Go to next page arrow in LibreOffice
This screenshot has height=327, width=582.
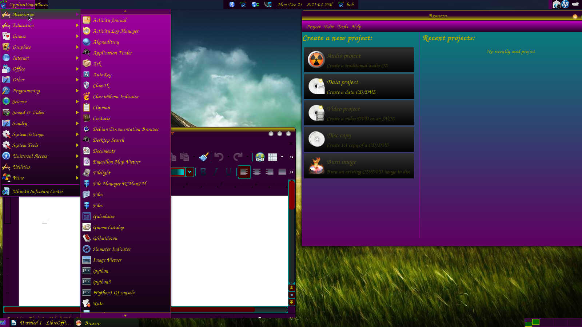tap(291, 302)
